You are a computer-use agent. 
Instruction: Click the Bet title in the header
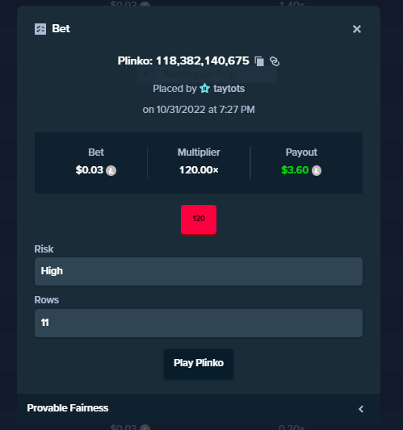[61, 28]
